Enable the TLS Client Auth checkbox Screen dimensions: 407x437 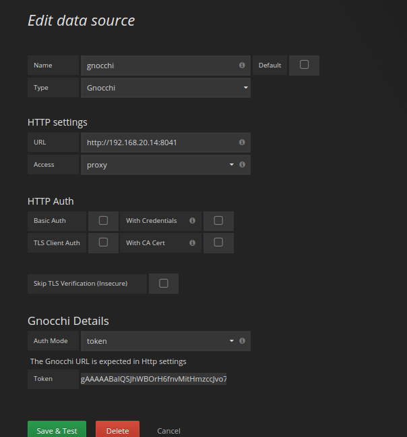pos(103,242)
